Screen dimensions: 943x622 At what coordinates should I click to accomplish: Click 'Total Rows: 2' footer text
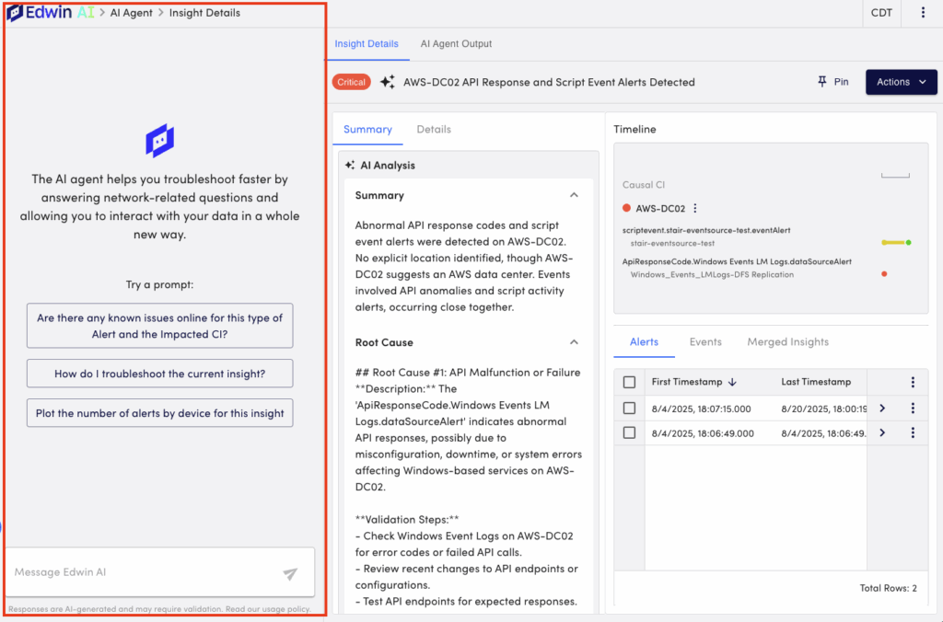tap(889, 588)
